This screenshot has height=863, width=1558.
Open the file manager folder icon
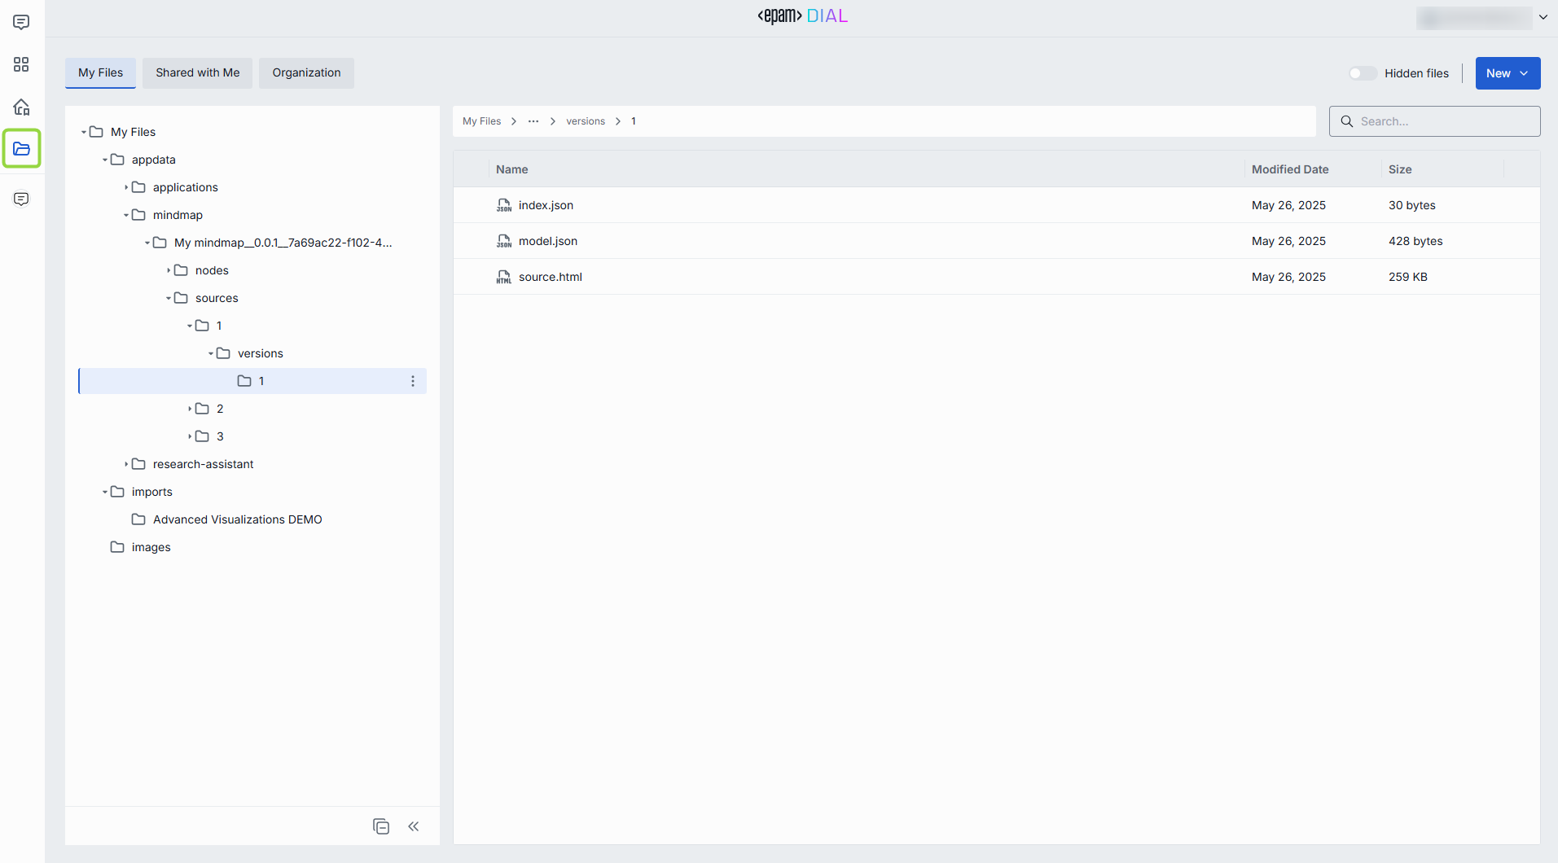[21, 148]
